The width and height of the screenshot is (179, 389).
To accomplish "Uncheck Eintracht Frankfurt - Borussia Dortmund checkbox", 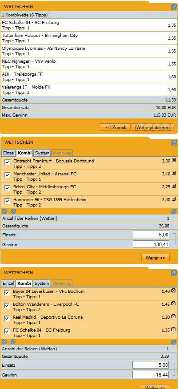I will click(8, 162).
